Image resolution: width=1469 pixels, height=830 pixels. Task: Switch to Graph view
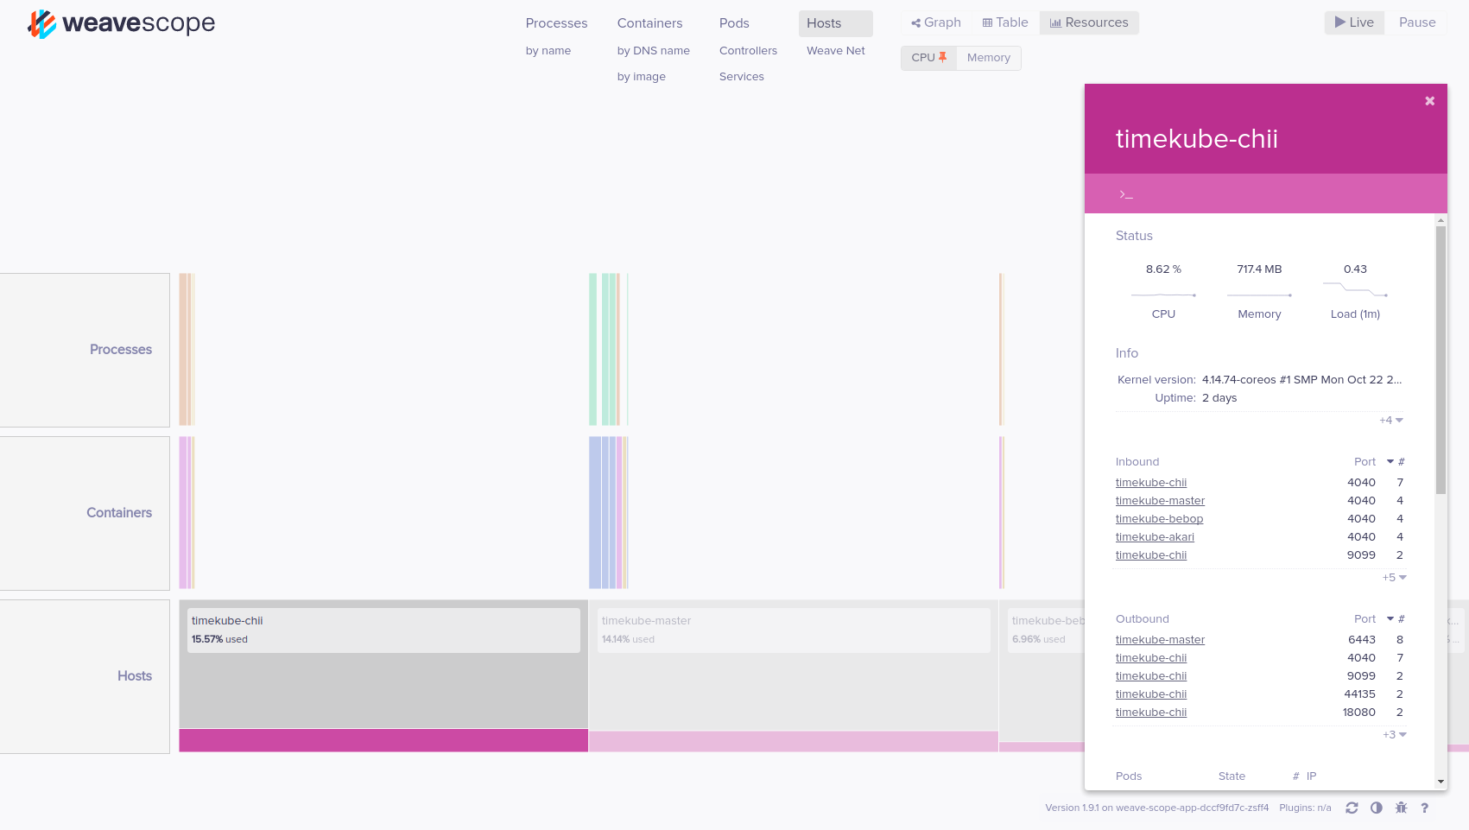[935, 22]
